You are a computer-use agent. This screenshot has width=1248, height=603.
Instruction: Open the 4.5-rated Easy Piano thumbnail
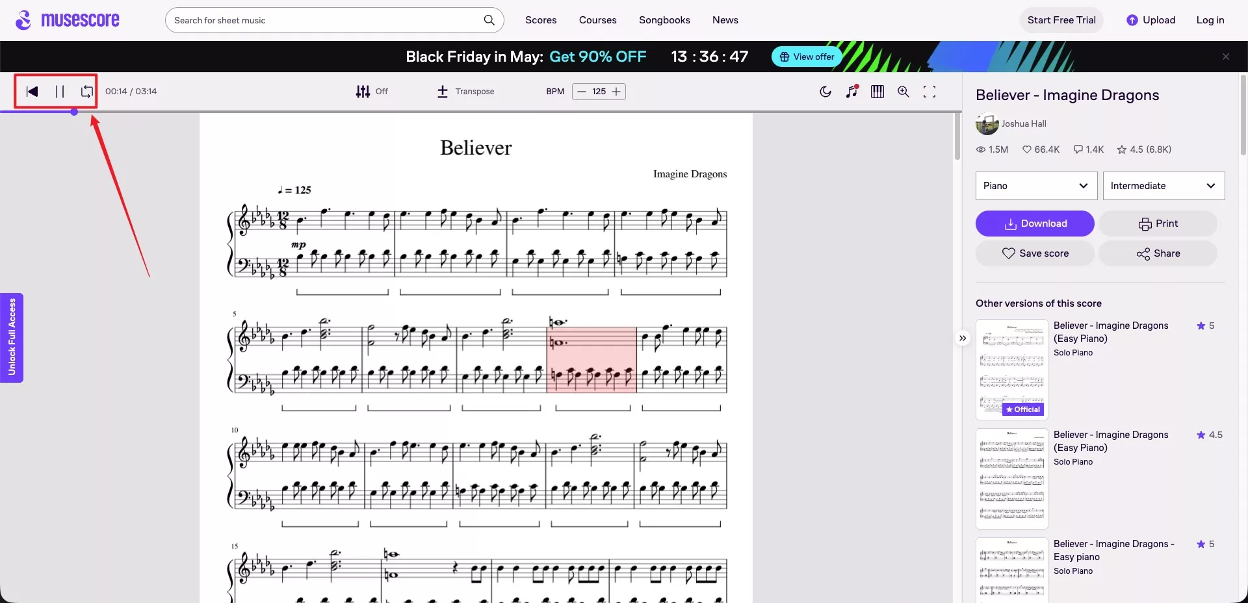[x=1011, y=478]
